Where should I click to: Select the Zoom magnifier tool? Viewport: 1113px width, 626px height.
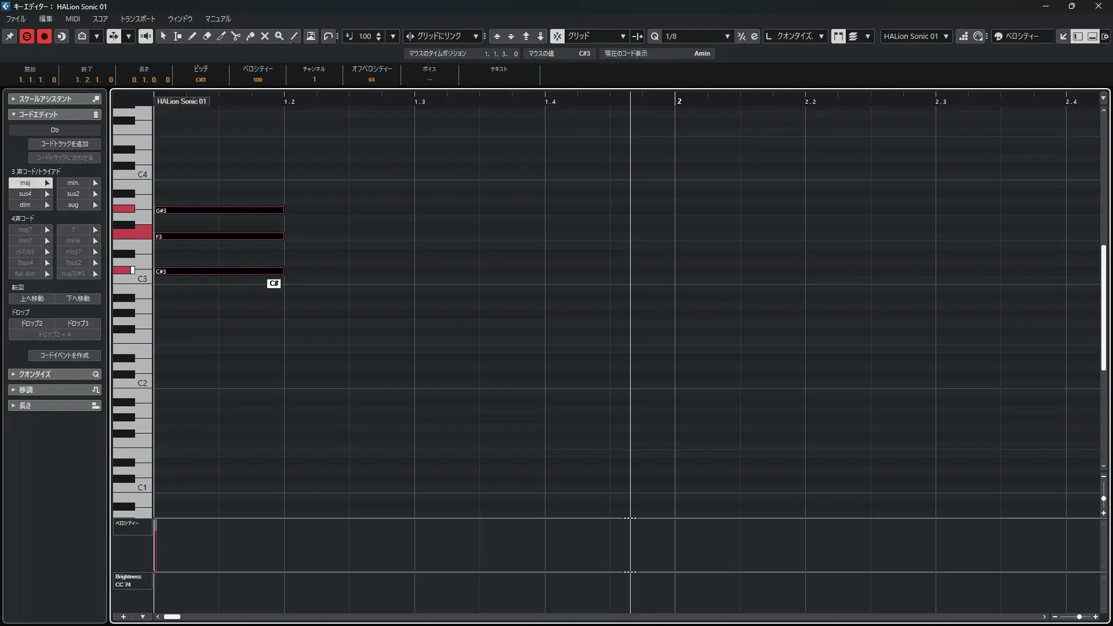click(279, 36)
